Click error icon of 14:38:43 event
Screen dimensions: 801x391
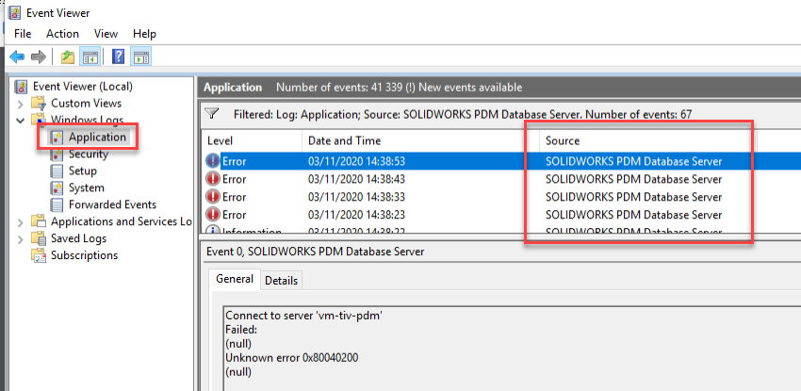point(213,179)
